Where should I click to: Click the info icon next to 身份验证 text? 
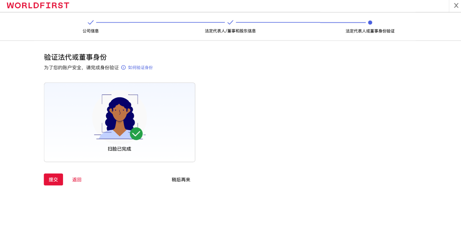click(123, 68)
